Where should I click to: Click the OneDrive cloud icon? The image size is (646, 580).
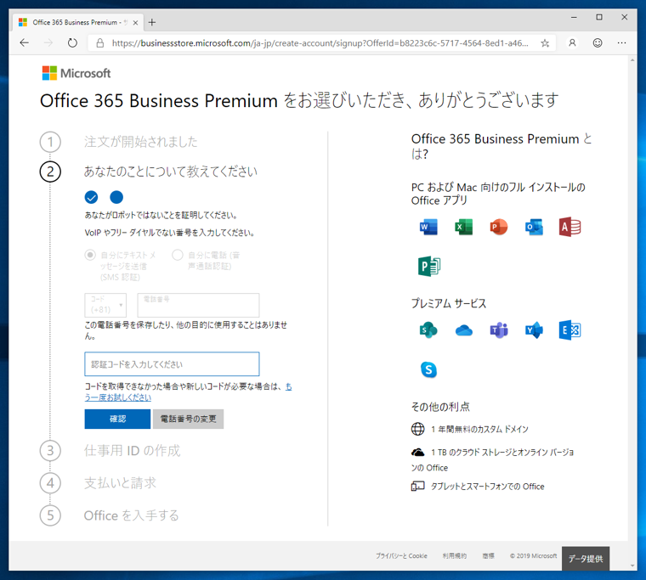coord(463,330)
